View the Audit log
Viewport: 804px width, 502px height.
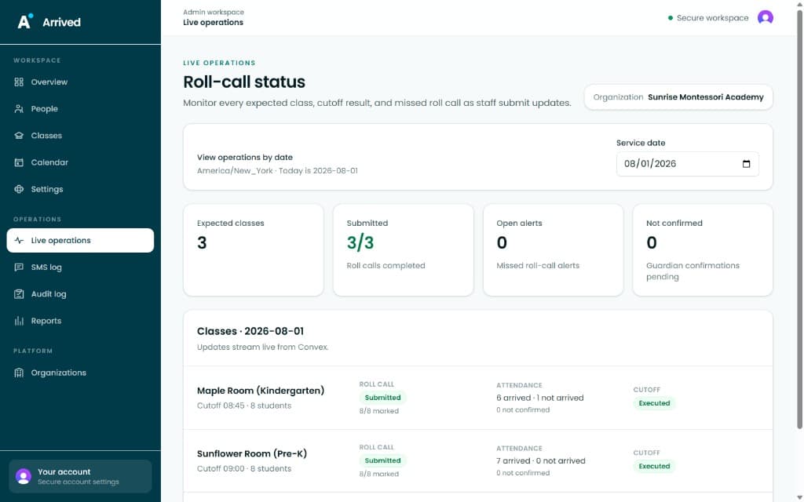pos(80,294)
